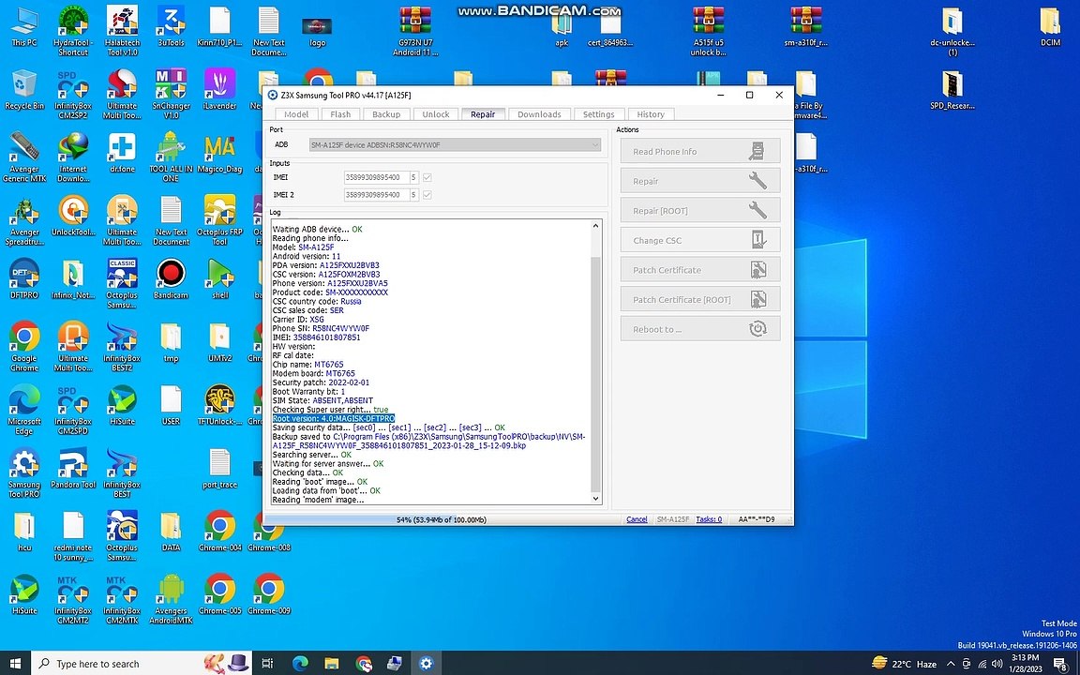This screenshot has height=675, width=1080.
Task: Launch the dr.fone desktop icon
Action: point(122,153)
